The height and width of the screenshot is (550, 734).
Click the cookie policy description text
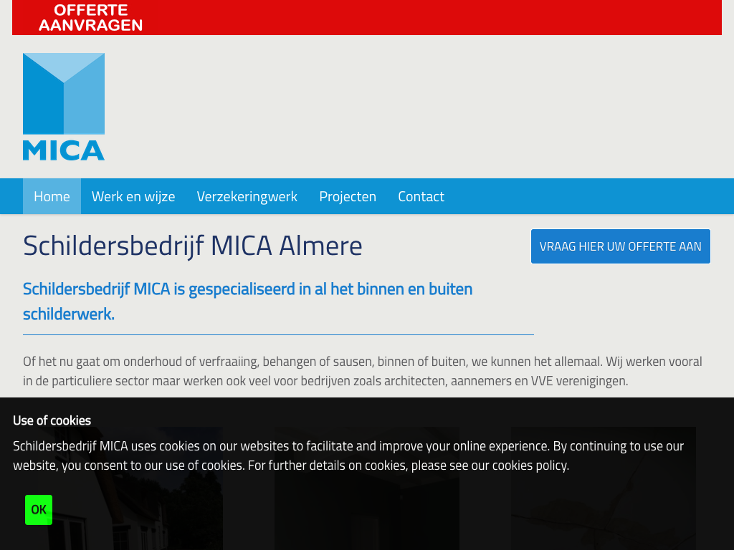[x=348, y=456]
